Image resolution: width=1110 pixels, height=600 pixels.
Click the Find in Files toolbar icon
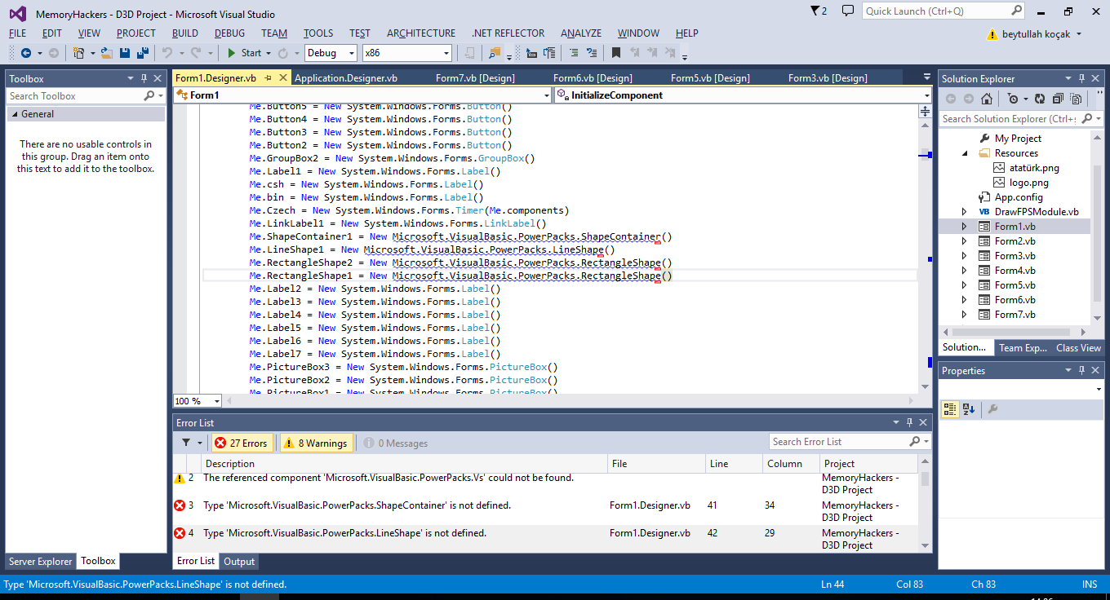tap(495, 53)
